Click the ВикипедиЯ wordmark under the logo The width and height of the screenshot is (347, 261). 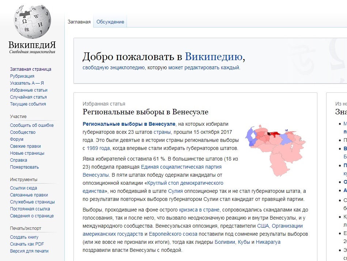click(x=32, y=45)
